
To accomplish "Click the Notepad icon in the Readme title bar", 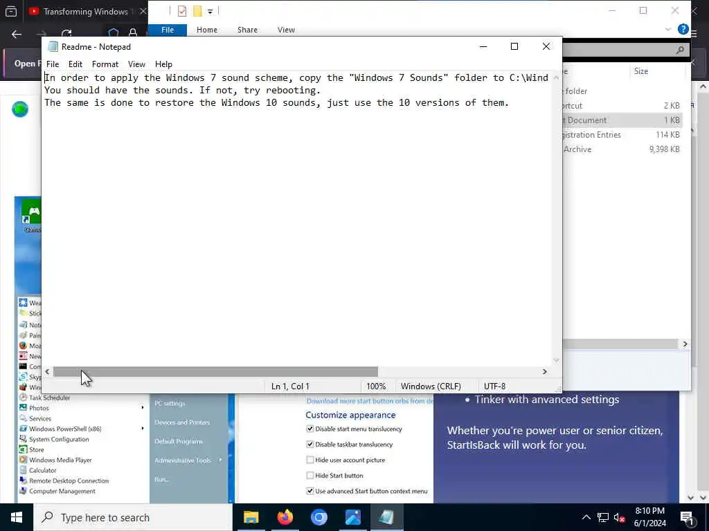I will coord(53,46).
